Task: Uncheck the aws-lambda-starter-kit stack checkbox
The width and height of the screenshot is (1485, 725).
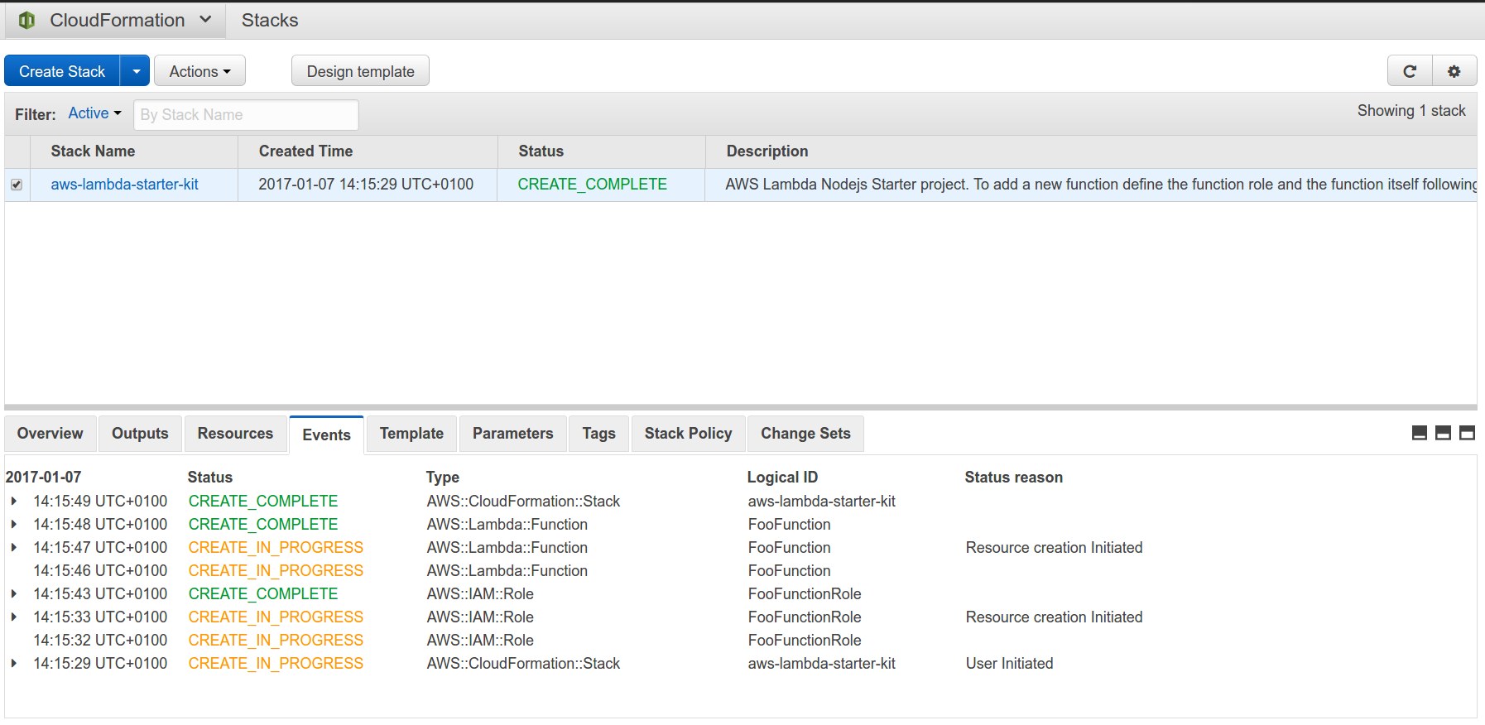Action: tap(17, 185)
